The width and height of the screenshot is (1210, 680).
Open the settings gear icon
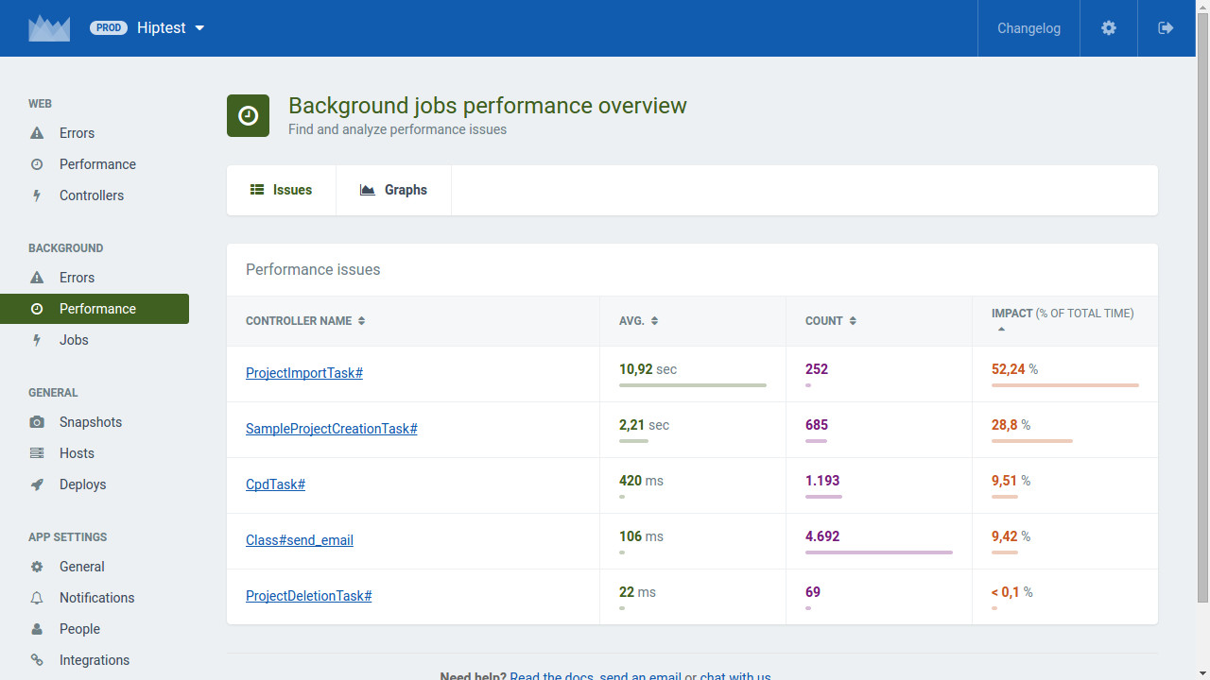1109,28
